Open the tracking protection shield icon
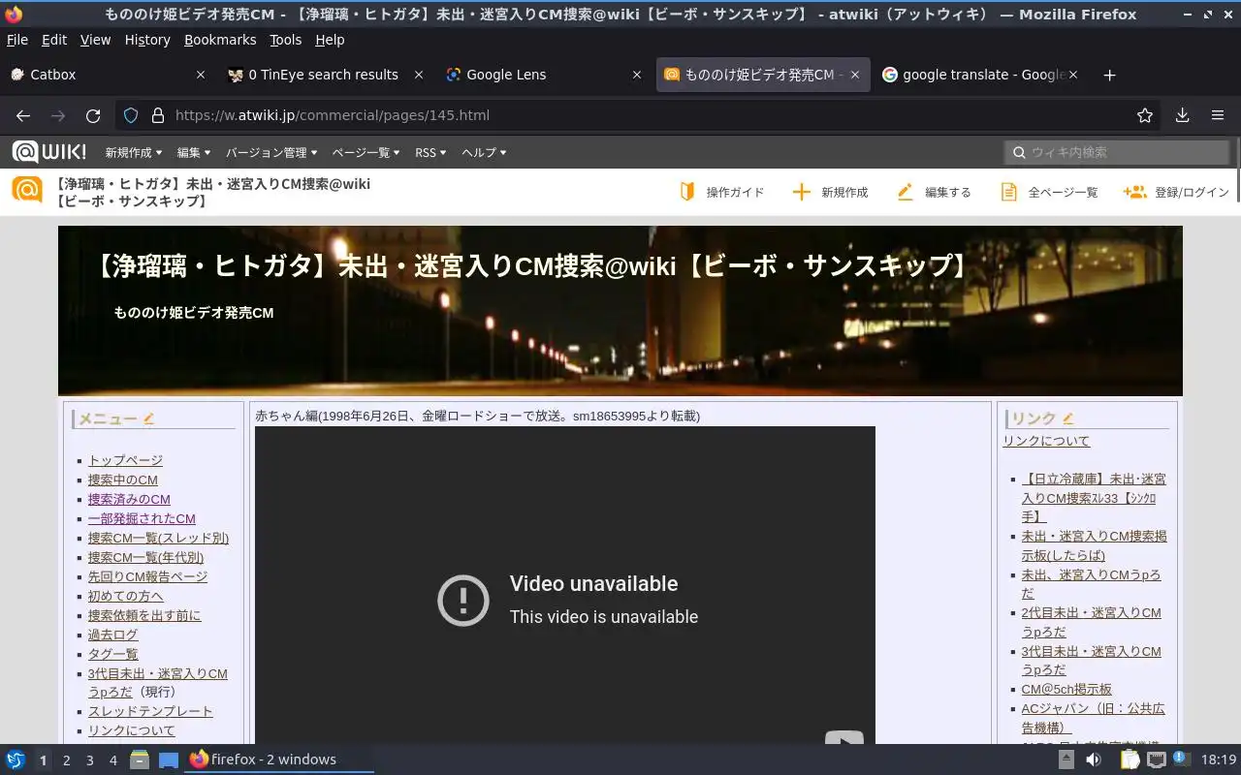 click(x=131, y=115)
